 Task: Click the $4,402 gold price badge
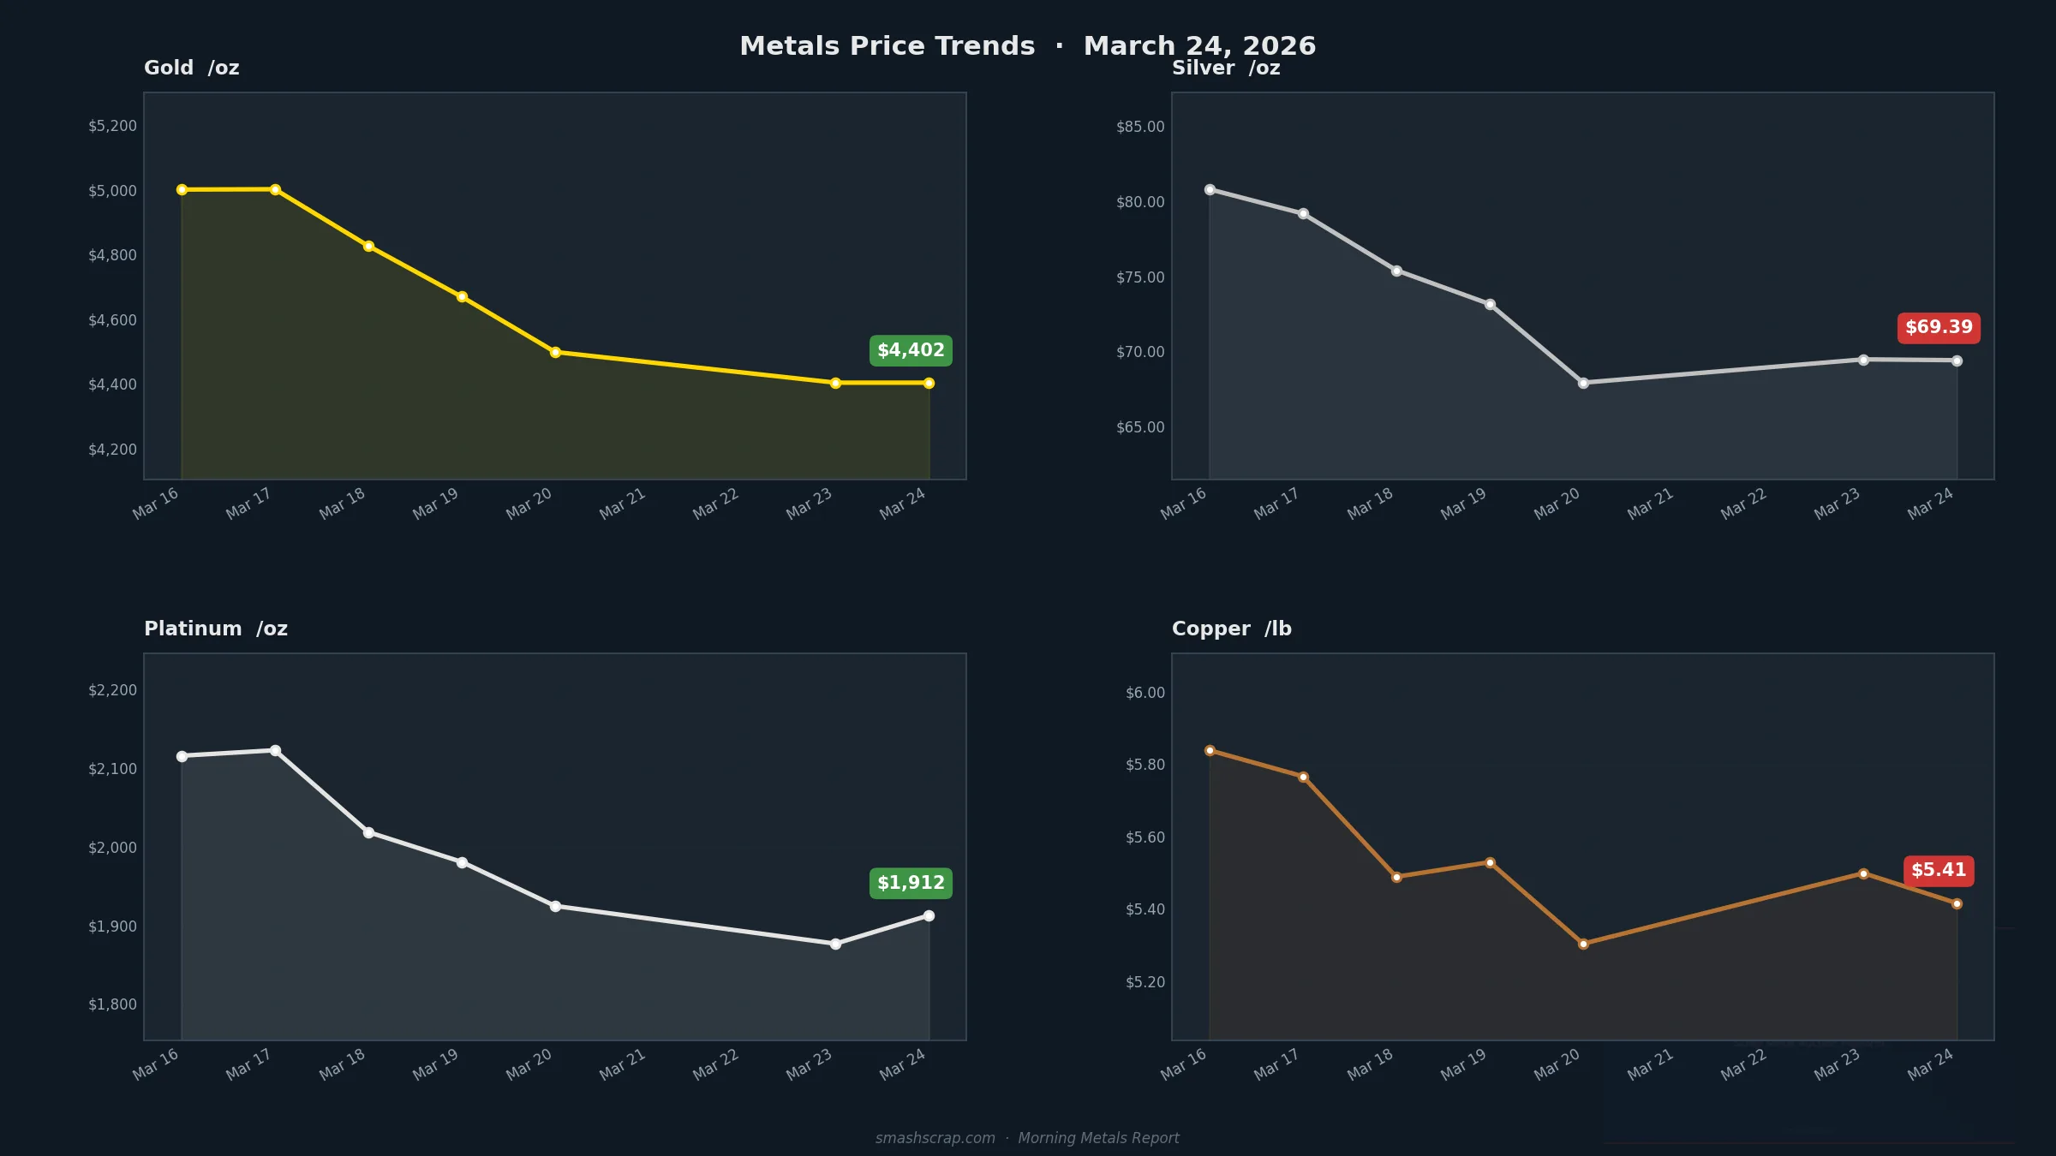pyautogui.click(x=911, y=350)
